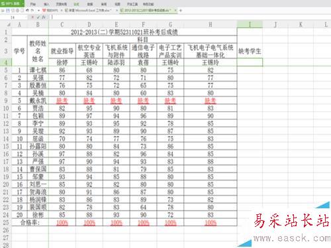
Task: Click the selected empty cell I4
Action: coord(250,62)
